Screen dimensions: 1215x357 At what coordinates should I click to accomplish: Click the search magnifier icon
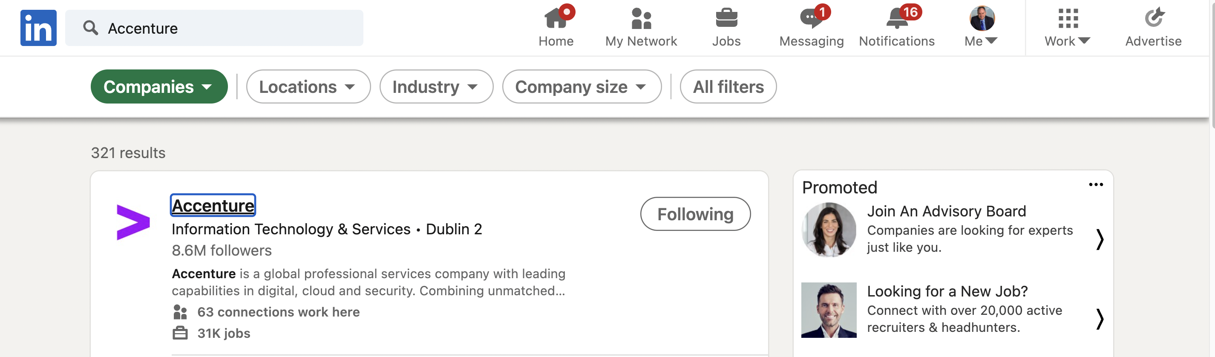tap(91, 28)
